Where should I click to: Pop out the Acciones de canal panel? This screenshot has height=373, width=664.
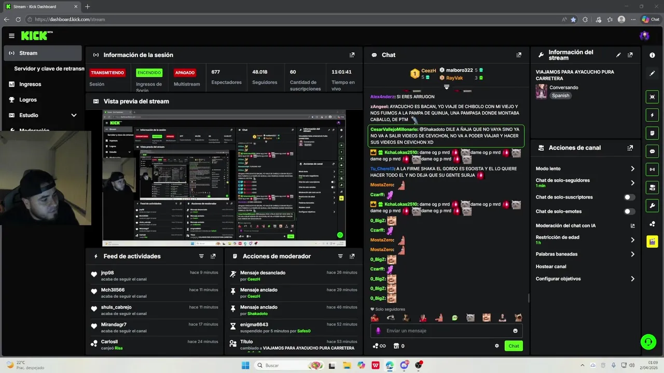(x=630, y=148)
